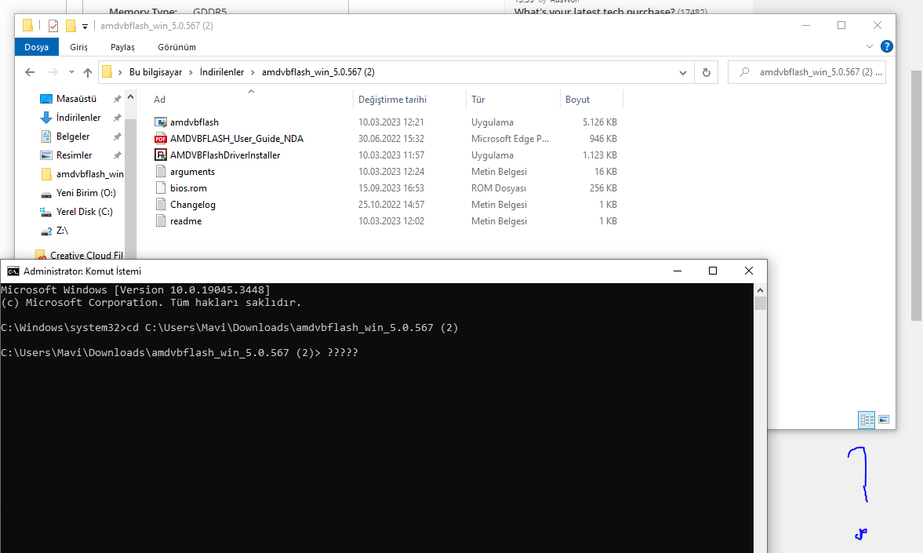Open Creative Cloud Files in navigation pane
This screenshot has height=553, width=923.
pyautogui.click(x=86, y=255)
